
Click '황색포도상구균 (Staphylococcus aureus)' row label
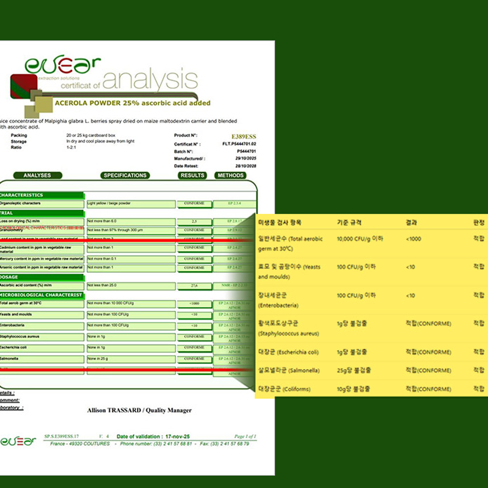pyautogui.click(x=288, y=328)
